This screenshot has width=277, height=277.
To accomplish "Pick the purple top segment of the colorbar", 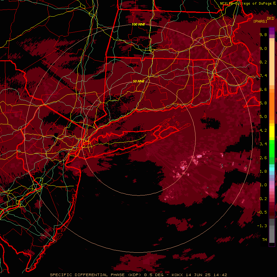I will [x=272, y=31].
